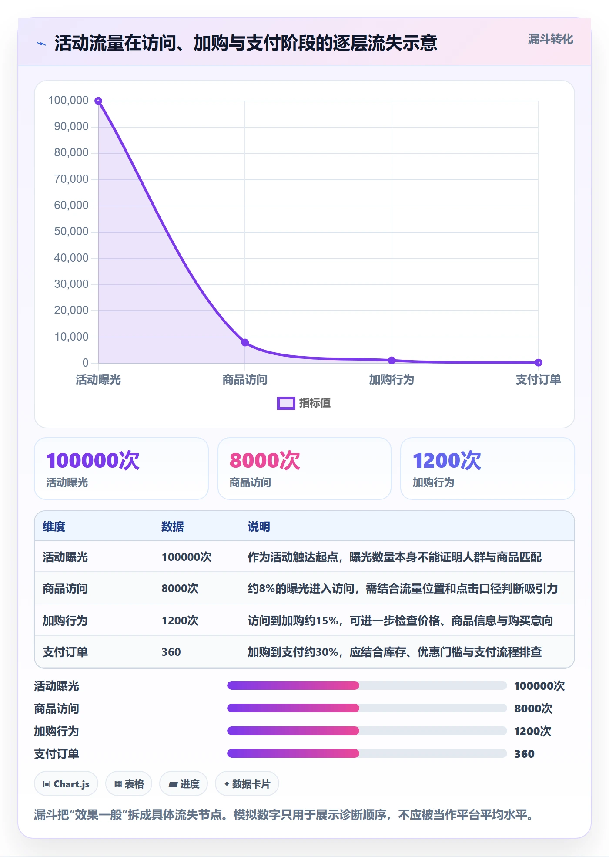609x857 pixels.
Task: Select the 支付订单 data point on the chart
Action: coord(539,362)
